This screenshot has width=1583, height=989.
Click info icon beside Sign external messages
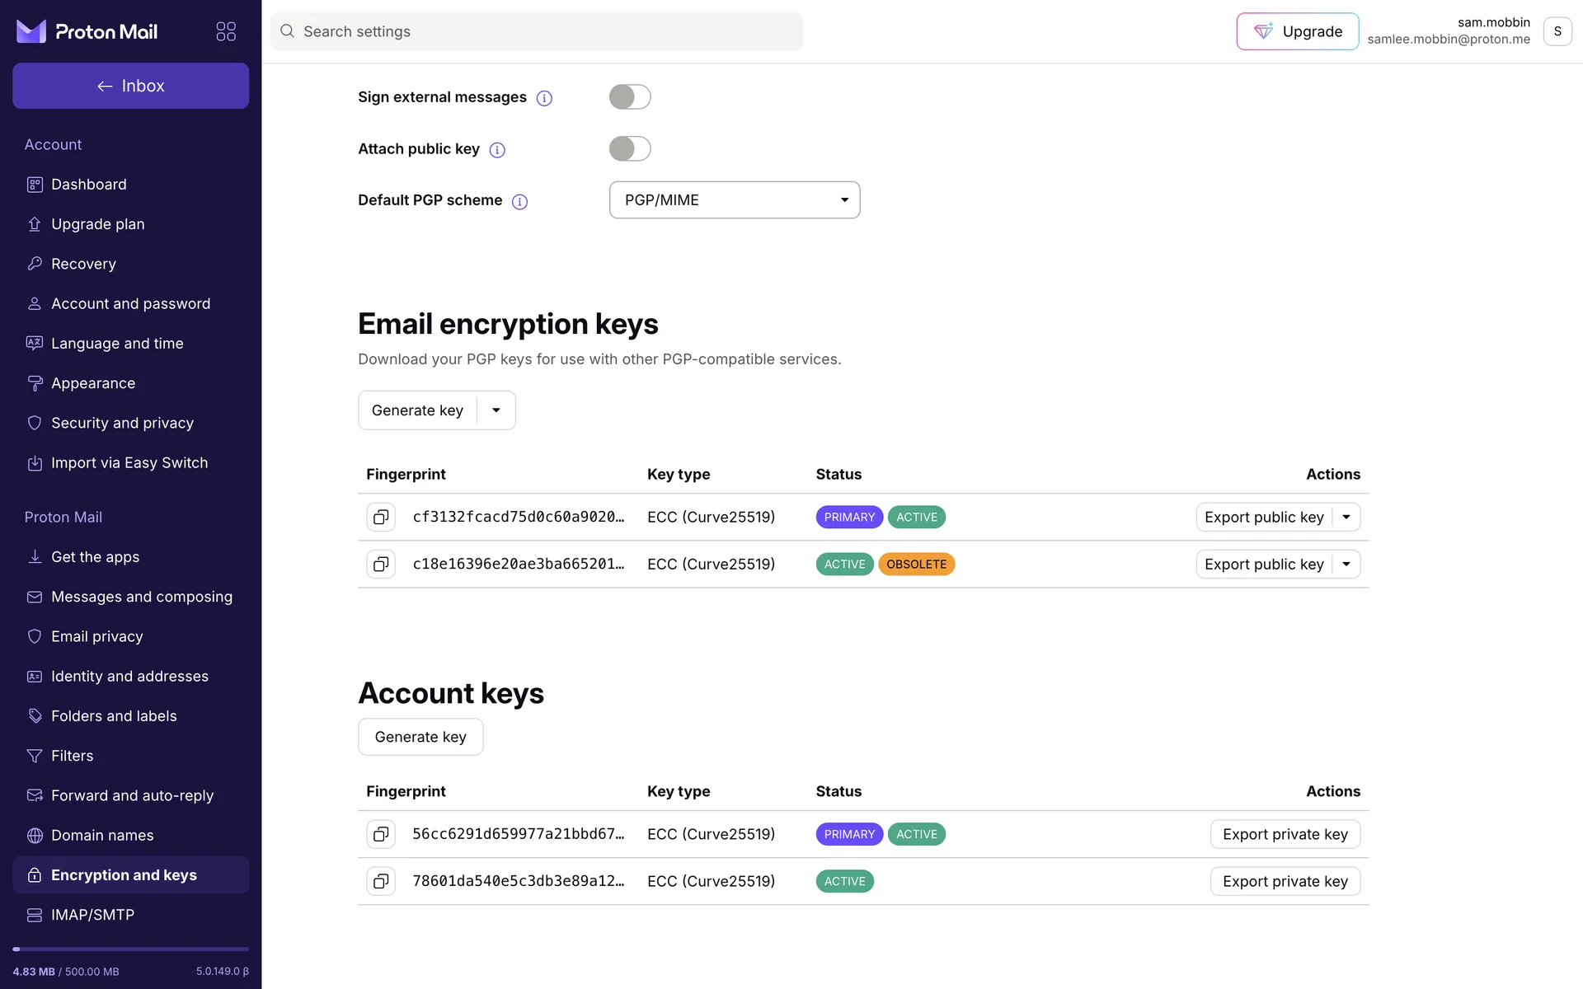(x=544, y=98)
